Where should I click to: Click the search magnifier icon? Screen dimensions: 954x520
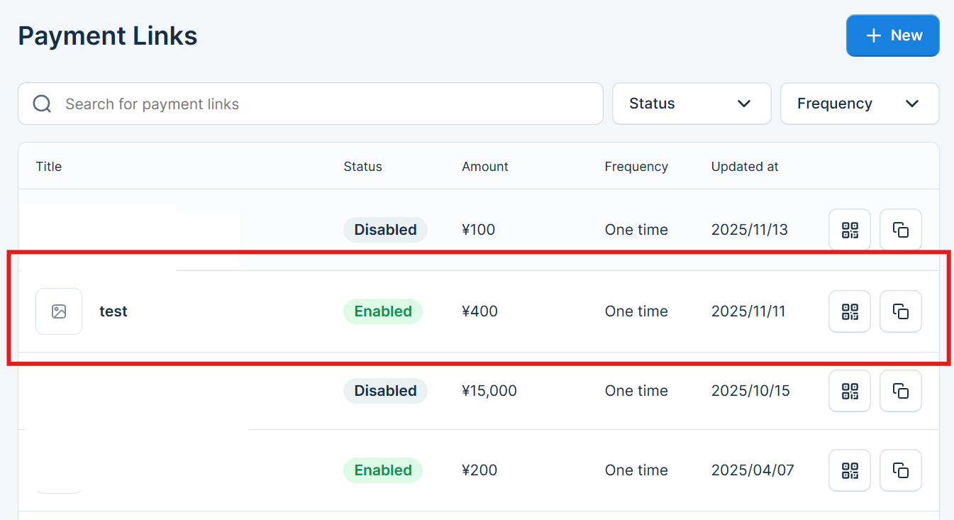click(43, 104)
